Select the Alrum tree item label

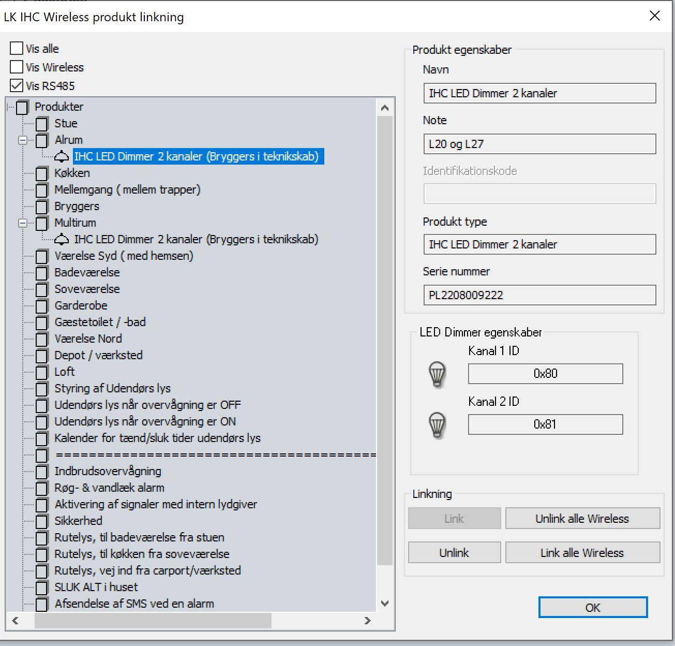[68, 140]
